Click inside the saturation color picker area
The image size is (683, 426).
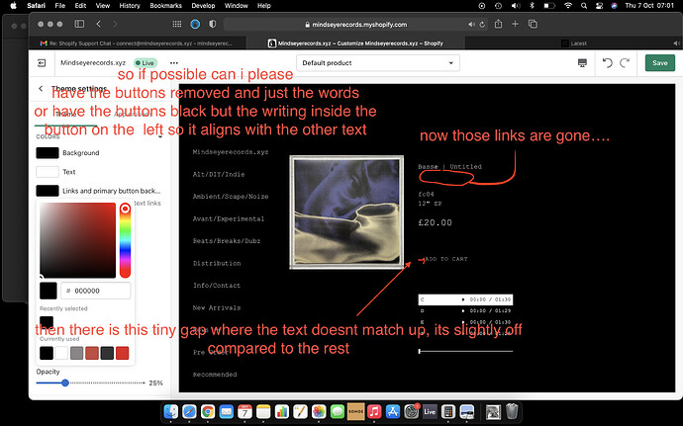click(x=77, y=240)
